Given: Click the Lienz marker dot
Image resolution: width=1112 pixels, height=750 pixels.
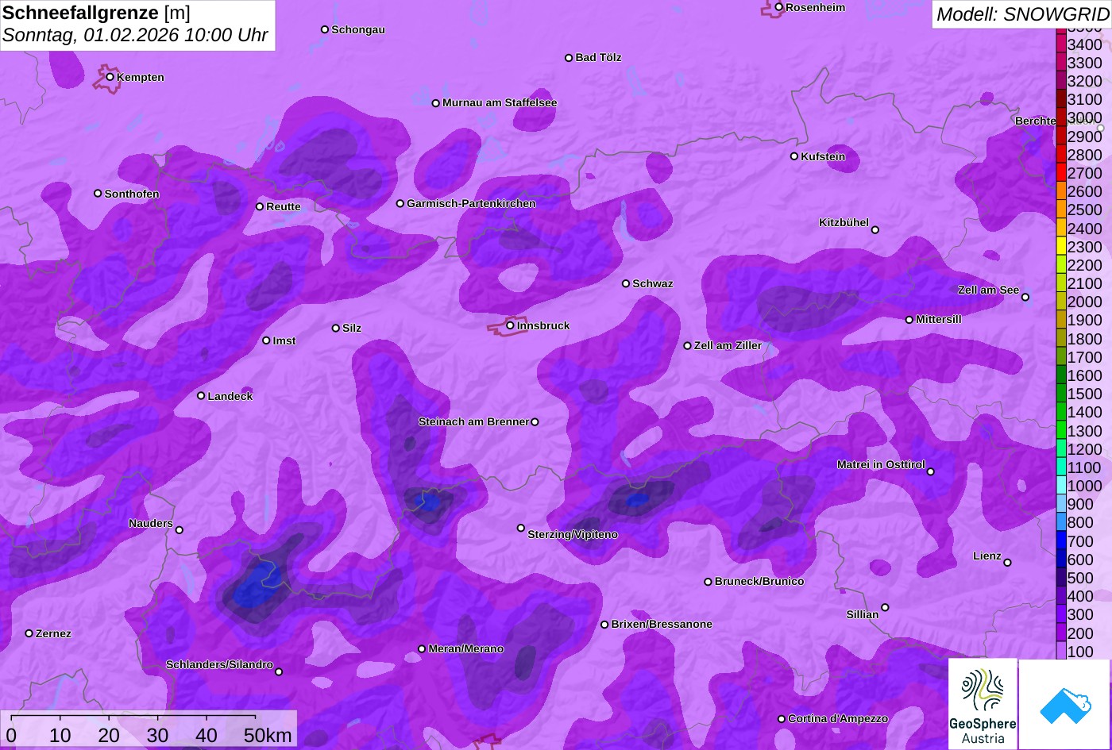Looking at the screenshot, I should coord(1007,563).
